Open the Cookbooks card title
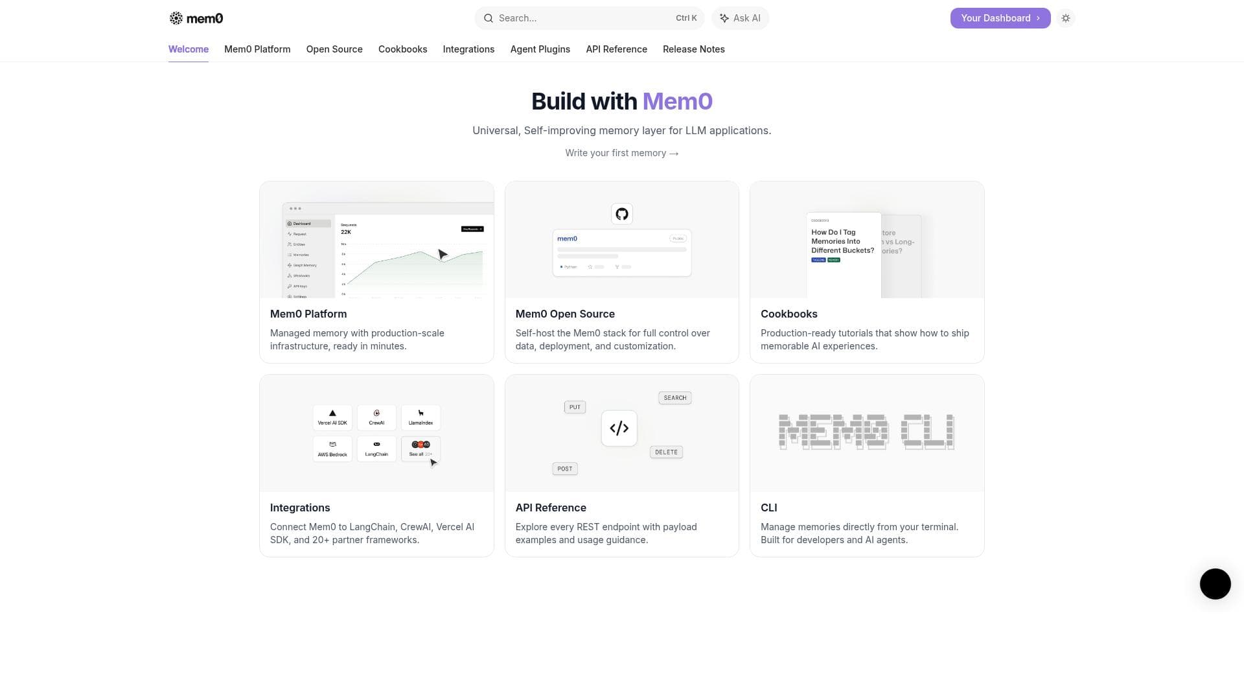Viewport: 1244px width, 700px height. [x=789, y=314]
